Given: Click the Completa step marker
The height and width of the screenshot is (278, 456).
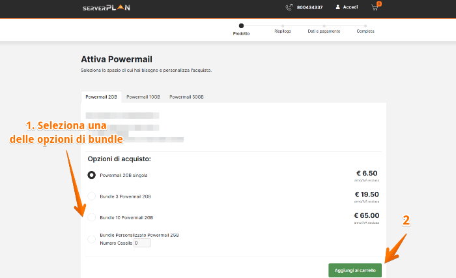Looking at the screenshot, I should tap(365, 25).
